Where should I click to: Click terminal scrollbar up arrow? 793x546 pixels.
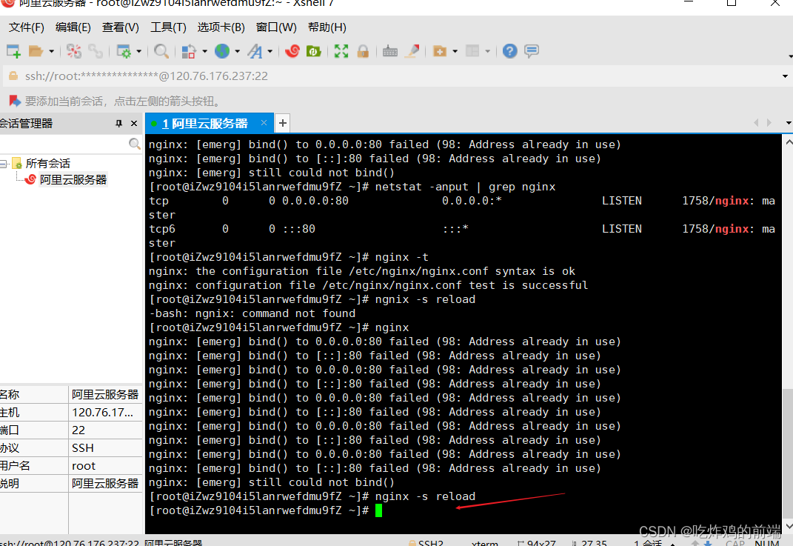pos(789,142)
